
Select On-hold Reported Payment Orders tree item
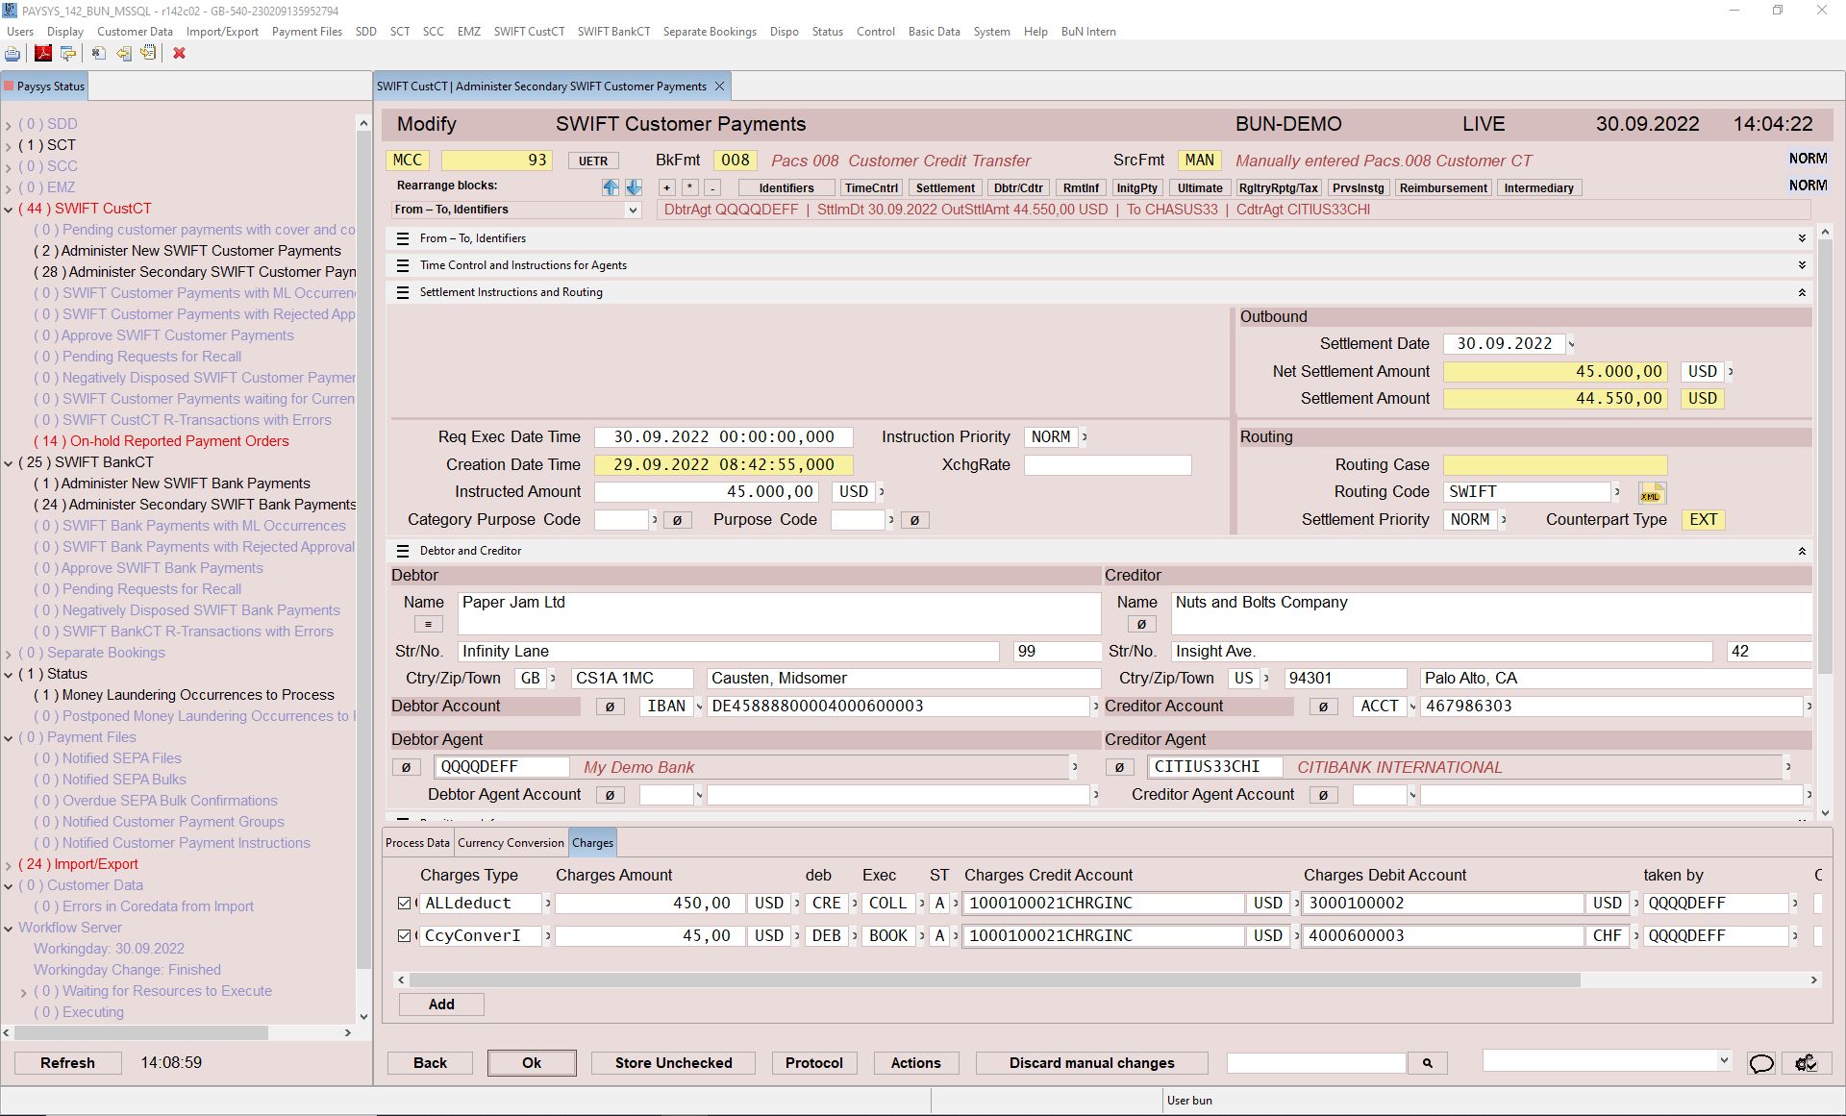pyautogui.click(x=162, y=442)
